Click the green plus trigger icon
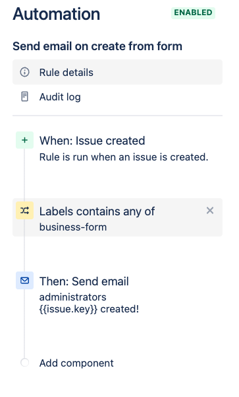The image size is (239, 397). click(24, 140)
